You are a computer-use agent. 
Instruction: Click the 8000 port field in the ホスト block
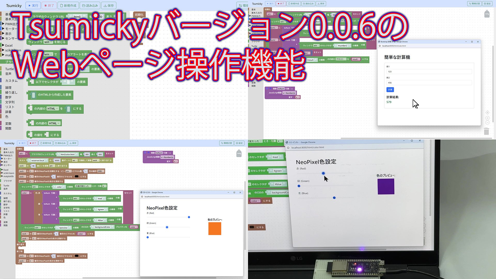tap(57, 160)
